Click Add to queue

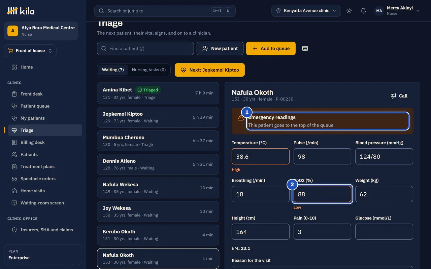tap(271, 48)
